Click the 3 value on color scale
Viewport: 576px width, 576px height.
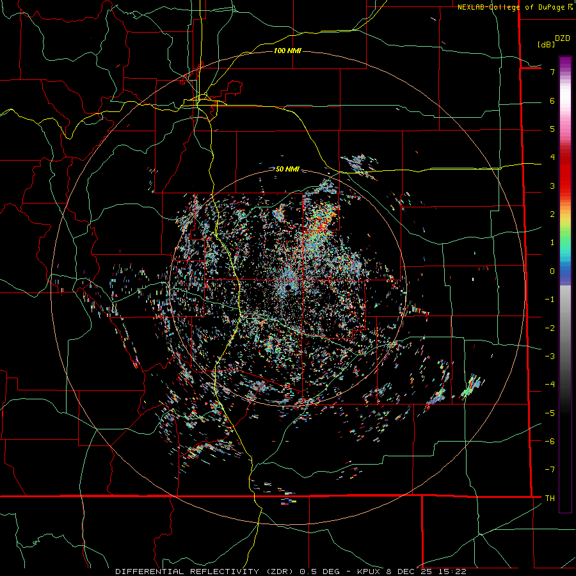pyautogui.click(x=552, y=186)
